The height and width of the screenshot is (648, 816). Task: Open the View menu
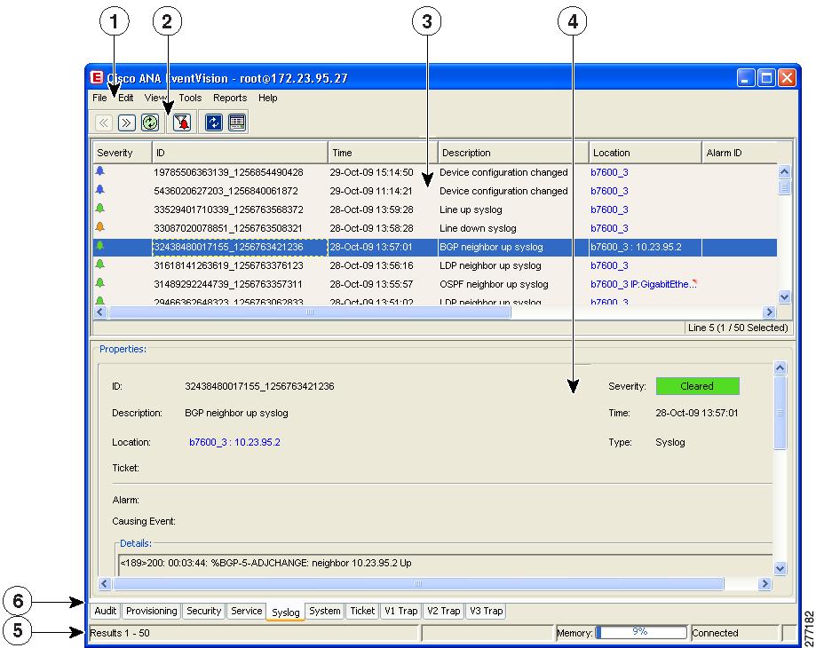pos(155,98)
